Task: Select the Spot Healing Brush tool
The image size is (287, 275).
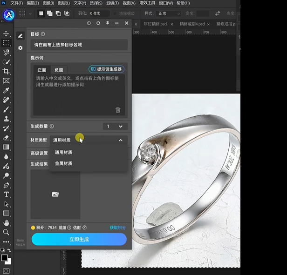Action: point(6,100)
